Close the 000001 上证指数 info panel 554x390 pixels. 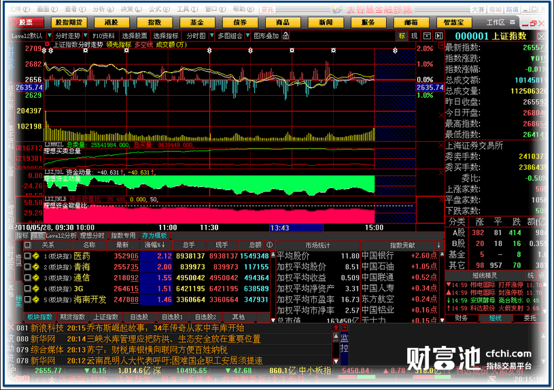click(541, 36)
